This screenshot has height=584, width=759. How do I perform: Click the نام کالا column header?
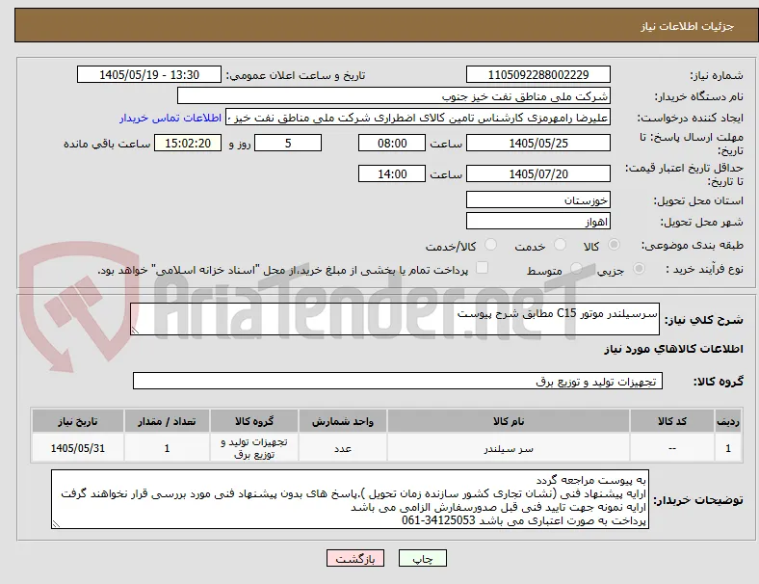(509, 421)
